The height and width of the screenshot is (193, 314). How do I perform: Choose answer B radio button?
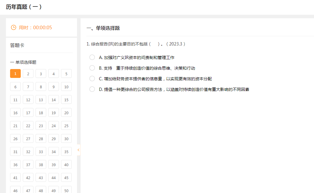(x=92, y=68)
